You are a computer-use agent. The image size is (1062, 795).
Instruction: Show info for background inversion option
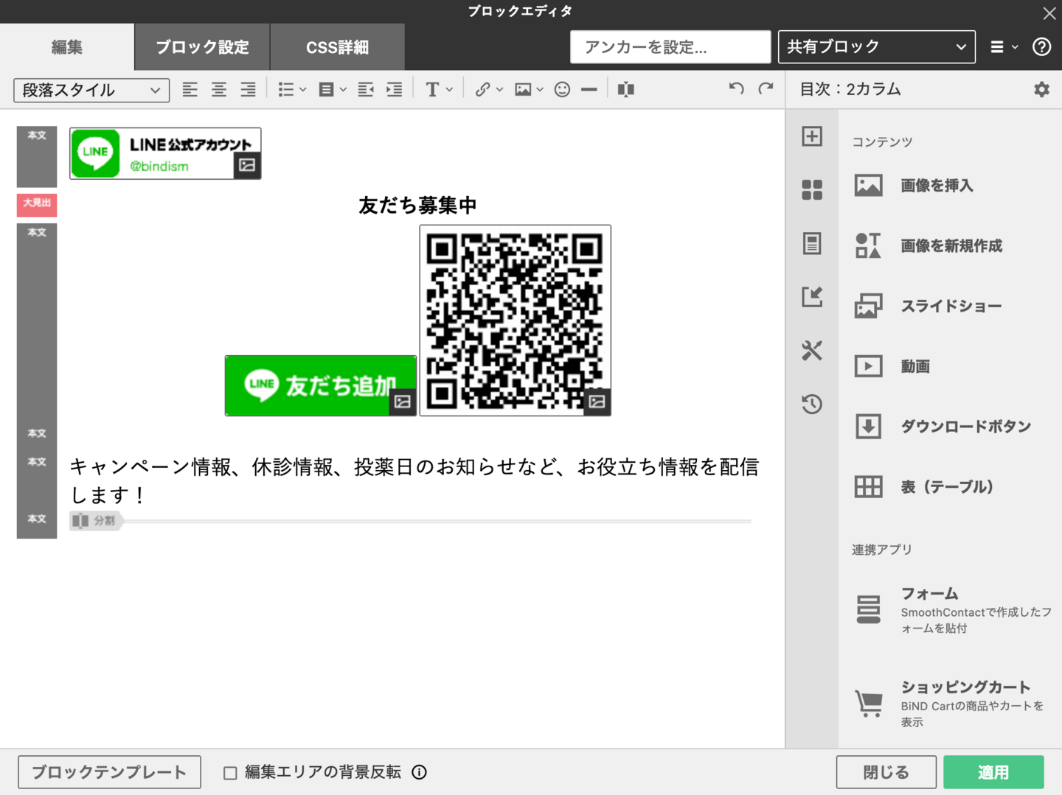[x=419, y=772]
